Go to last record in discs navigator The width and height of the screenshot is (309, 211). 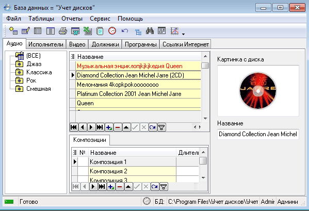point(100,127)
